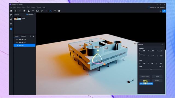Select the move arrows tool
Image resolution: width=175 pixels, height=98 pixels.
[x=55, y=11]
